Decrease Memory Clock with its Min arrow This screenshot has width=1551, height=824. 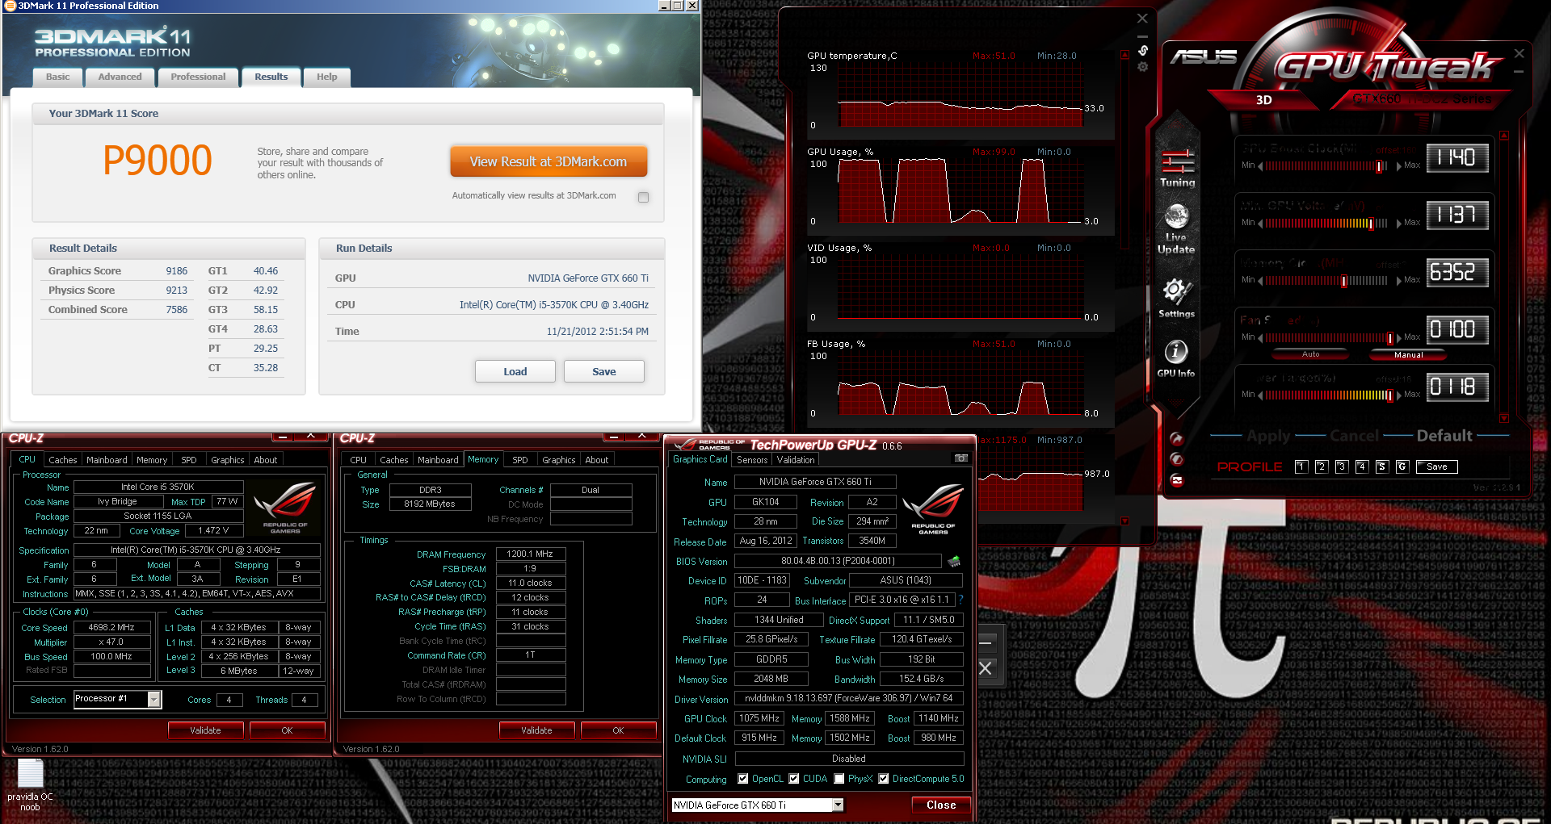coord(1260,281)
